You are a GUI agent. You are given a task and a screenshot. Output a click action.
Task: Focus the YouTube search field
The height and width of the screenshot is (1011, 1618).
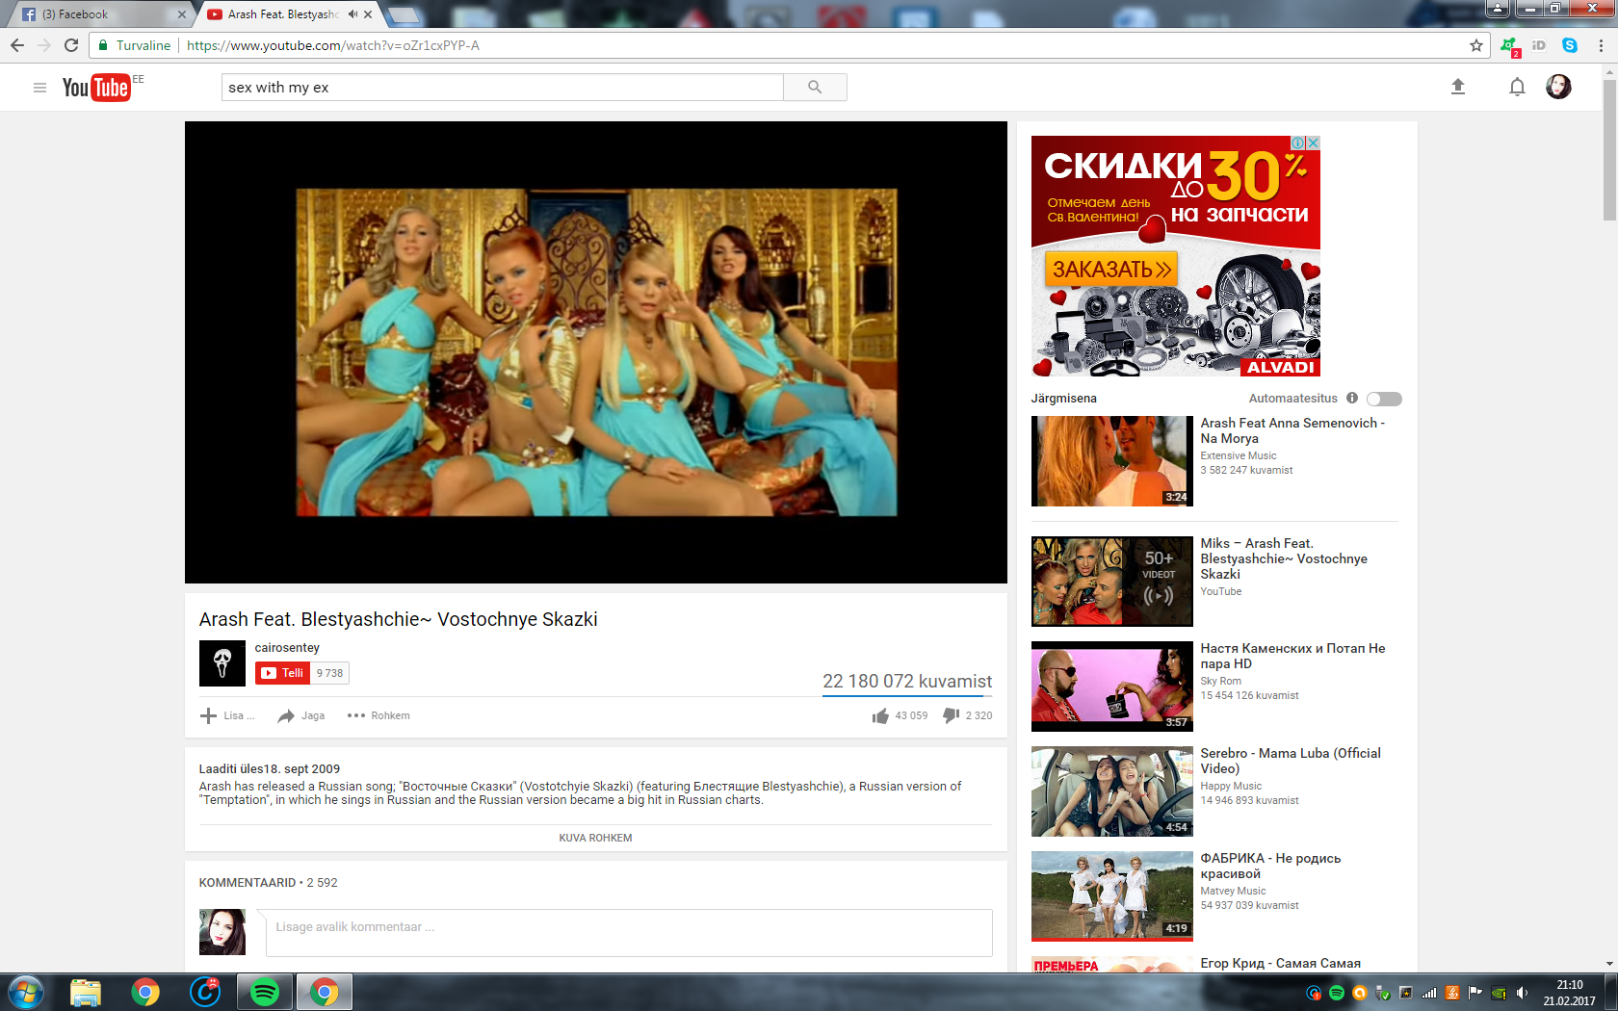click(503, 88)
